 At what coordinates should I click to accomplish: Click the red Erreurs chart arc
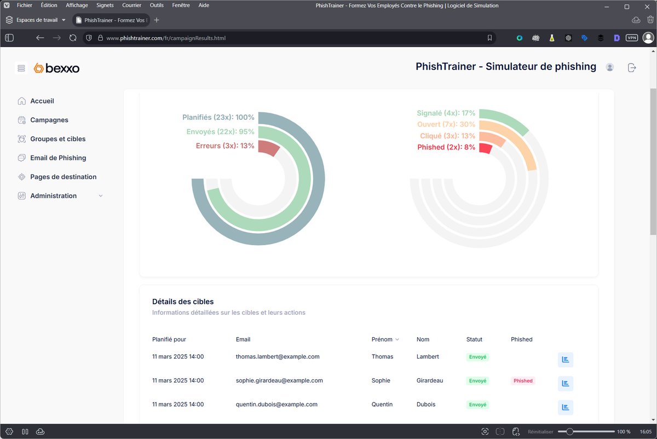coord(269,148)
